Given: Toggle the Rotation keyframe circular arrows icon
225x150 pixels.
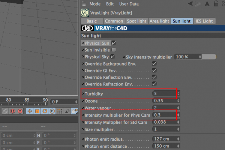Looking at the screenshot, I should tap(45, 111).
